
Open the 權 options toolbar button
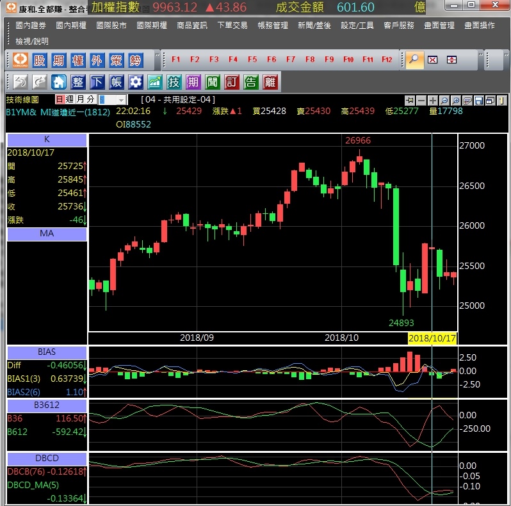pyautogui.click(x=78, y=60)
